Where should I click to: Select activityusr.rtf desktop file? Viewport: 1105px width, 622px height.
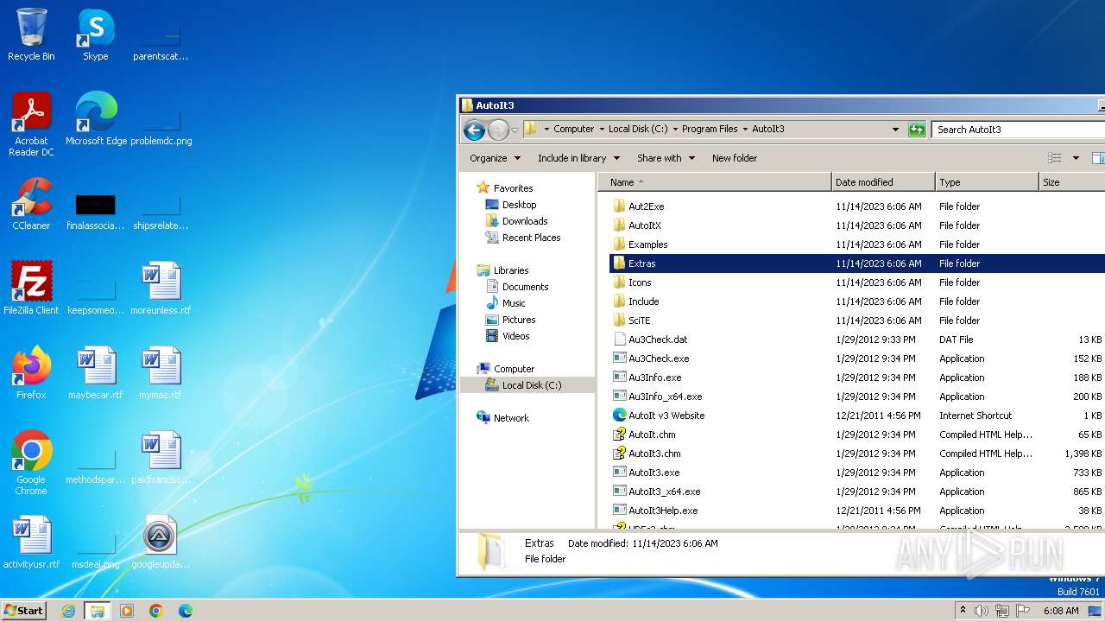point(31,543)
